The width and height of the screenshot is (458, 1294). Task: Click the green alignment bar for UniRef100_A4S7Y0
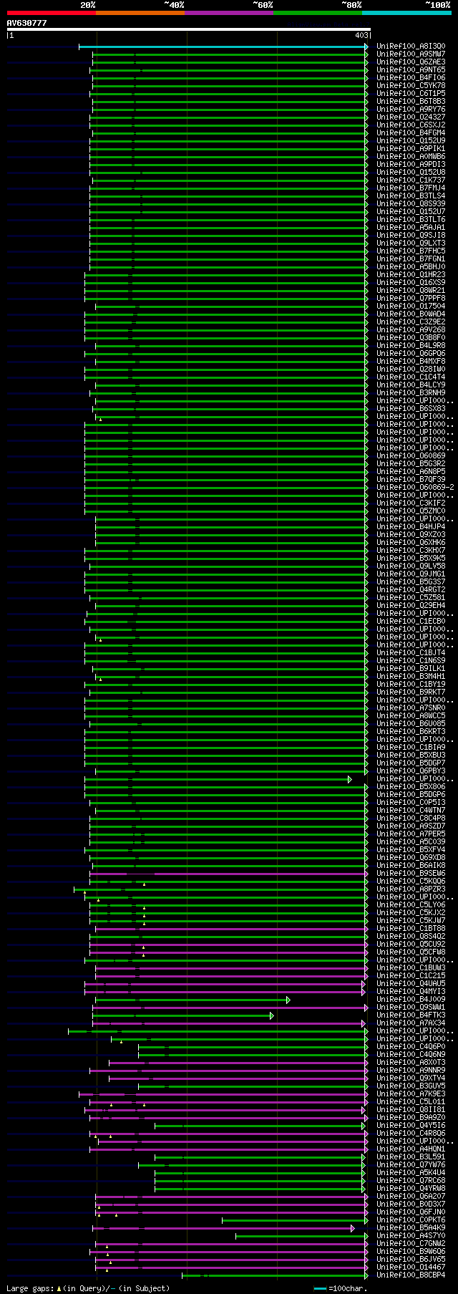pyautogui.click(x=302, y=1236)
